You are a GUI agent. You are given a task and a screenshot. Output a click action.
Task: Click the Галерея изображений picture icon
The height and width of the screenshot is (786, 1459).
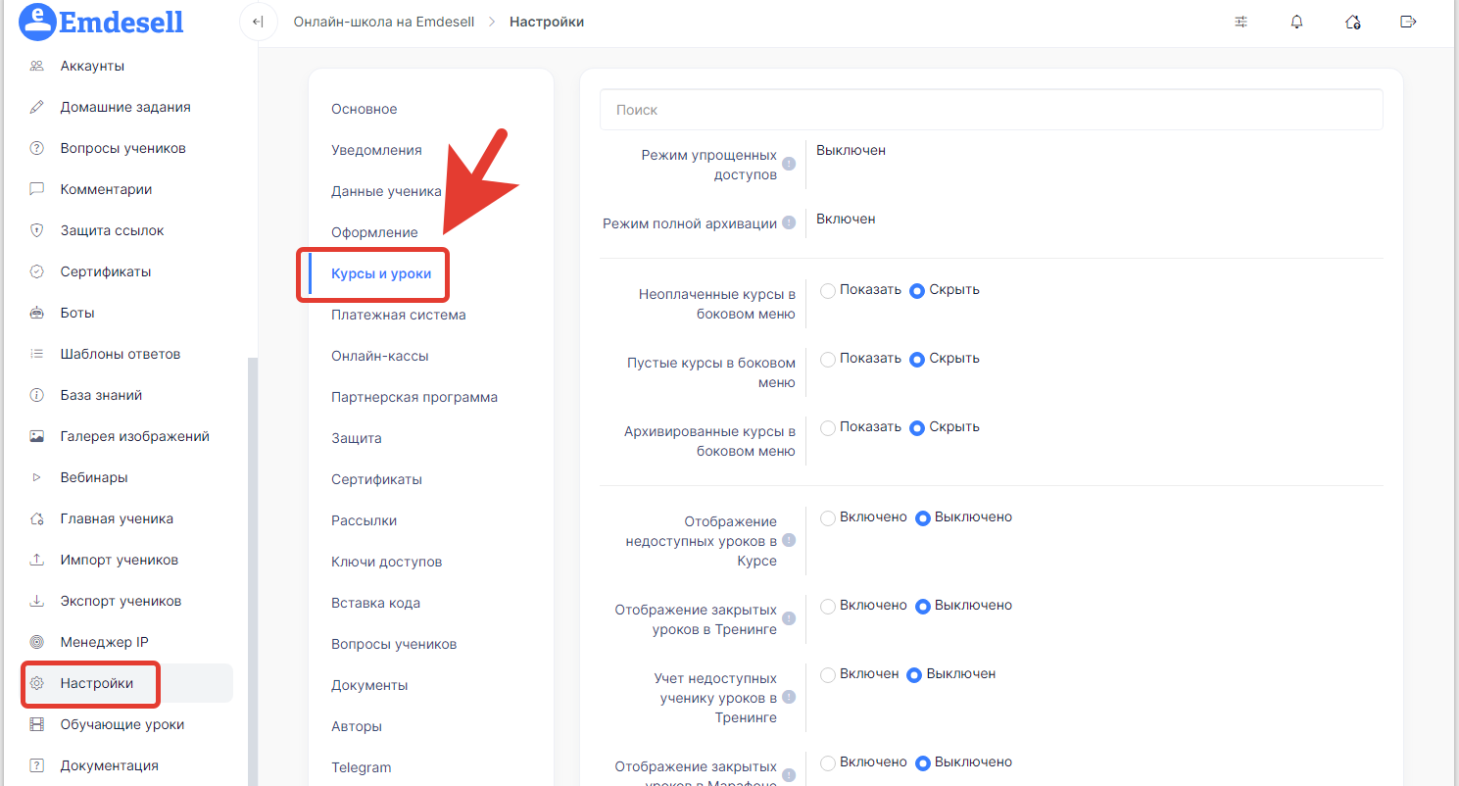click(x=37, y=437)
